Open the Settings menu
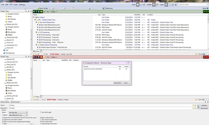 point(22,5)
